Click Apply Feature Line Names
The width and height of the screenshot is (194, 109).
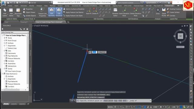[x=73, y=12]
